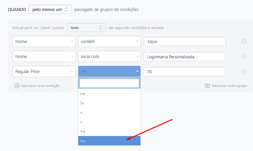Remove the 'Logomarca Personalizada' condition row

click(244, 56)
